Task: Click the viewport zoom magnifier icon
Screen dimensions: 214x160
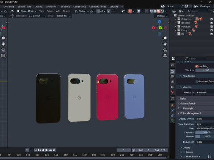Action: [165, 38]
